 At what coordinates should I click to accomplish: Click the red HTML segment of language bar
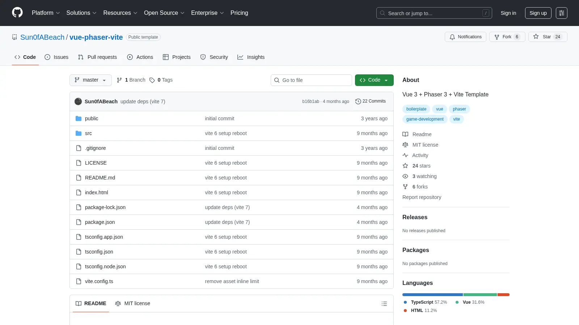tap(503, 295)
